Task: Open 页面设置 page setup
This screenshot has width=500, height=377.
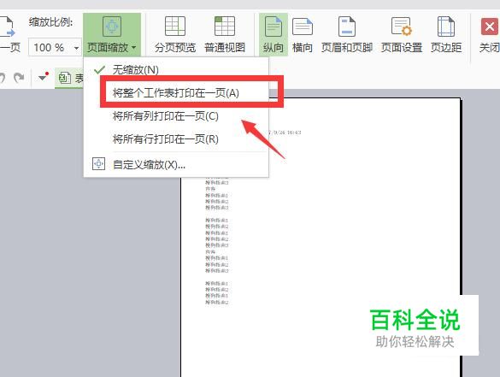Action: pyautogui.click(x=402, y=35)
